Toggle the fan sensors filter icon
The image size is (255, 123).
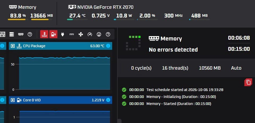pos(81,34)
